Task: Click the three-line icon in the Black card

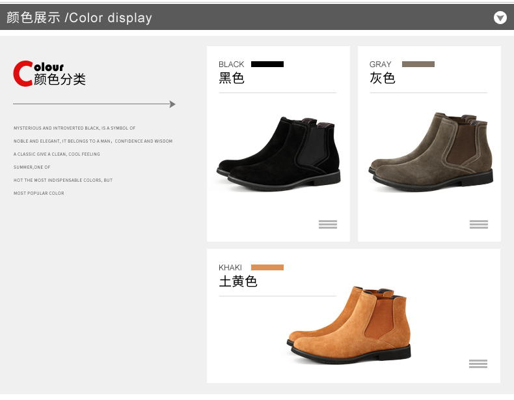Action: coord(328,224)
